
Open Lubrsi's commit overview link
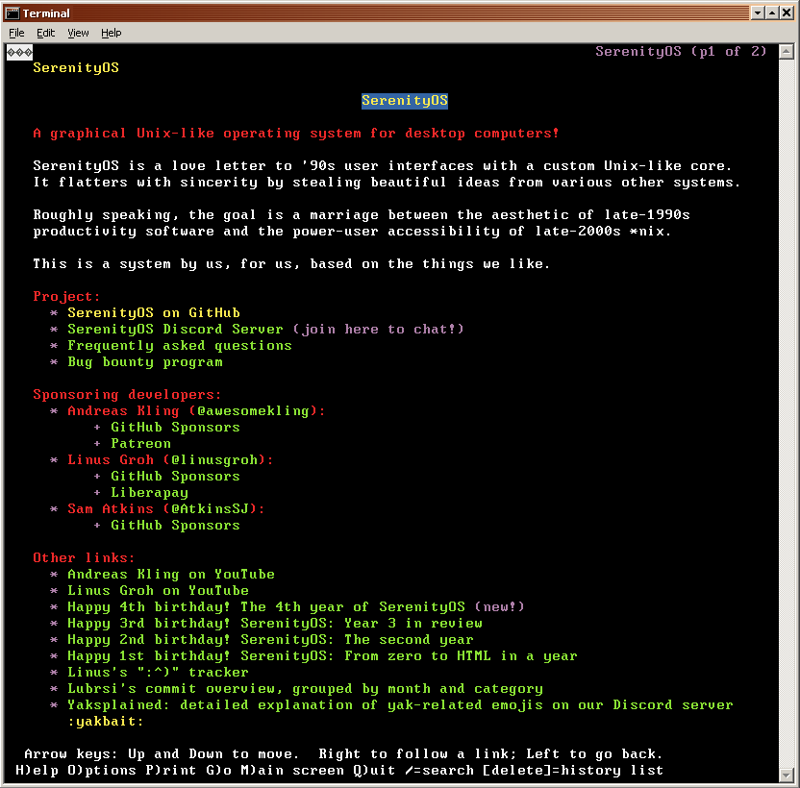[x=305, y=688]
